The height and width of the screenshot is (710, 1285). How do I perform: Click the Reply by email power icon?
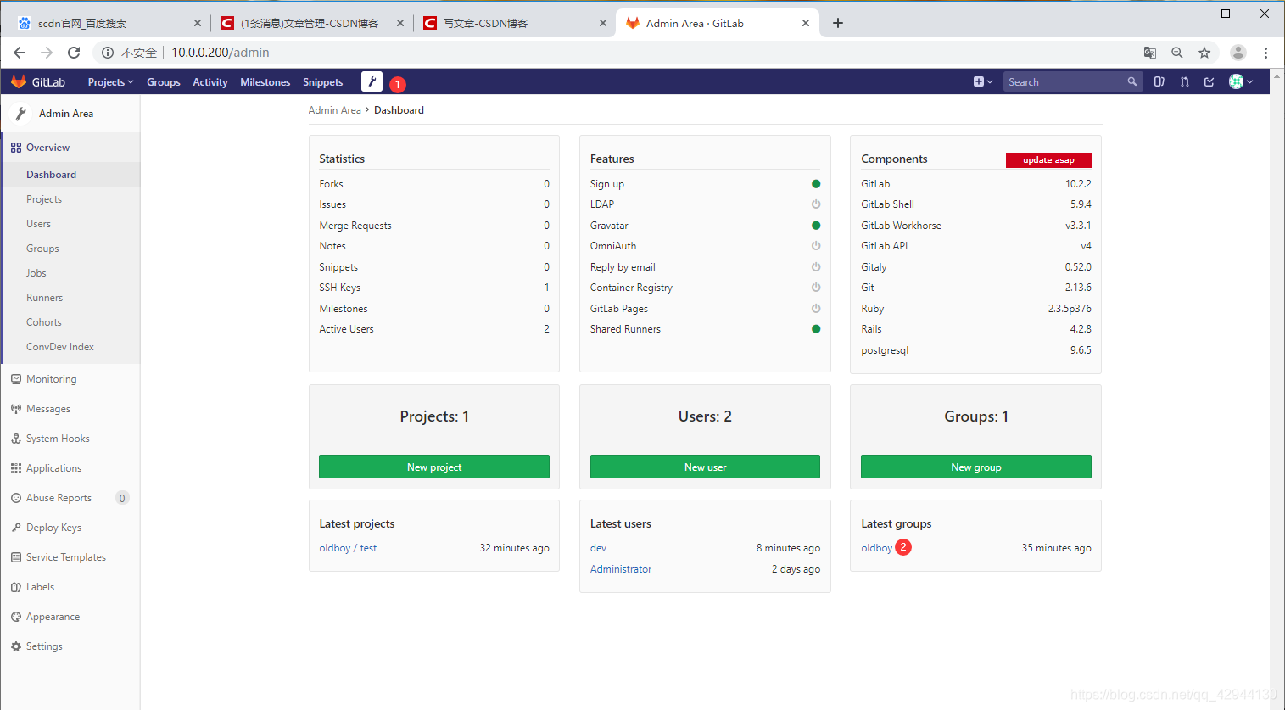[816, 267]
